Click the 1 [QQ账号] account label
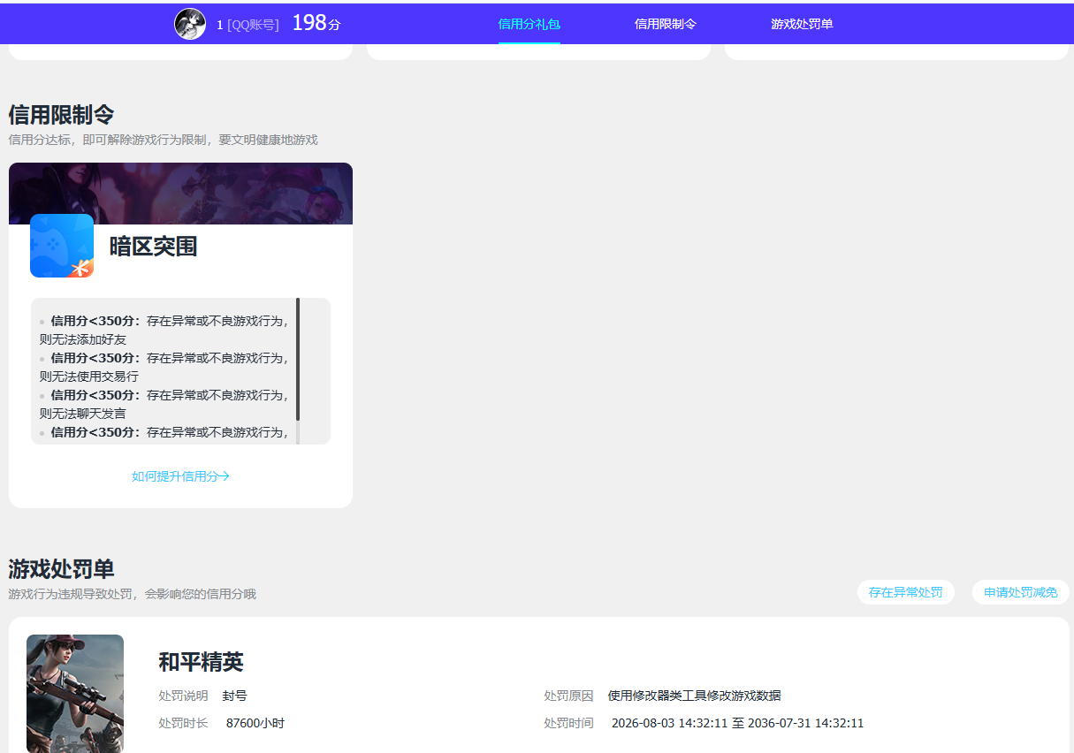Image resolution: width=1074 pixels, height=753 pixels. pos(248,25)
